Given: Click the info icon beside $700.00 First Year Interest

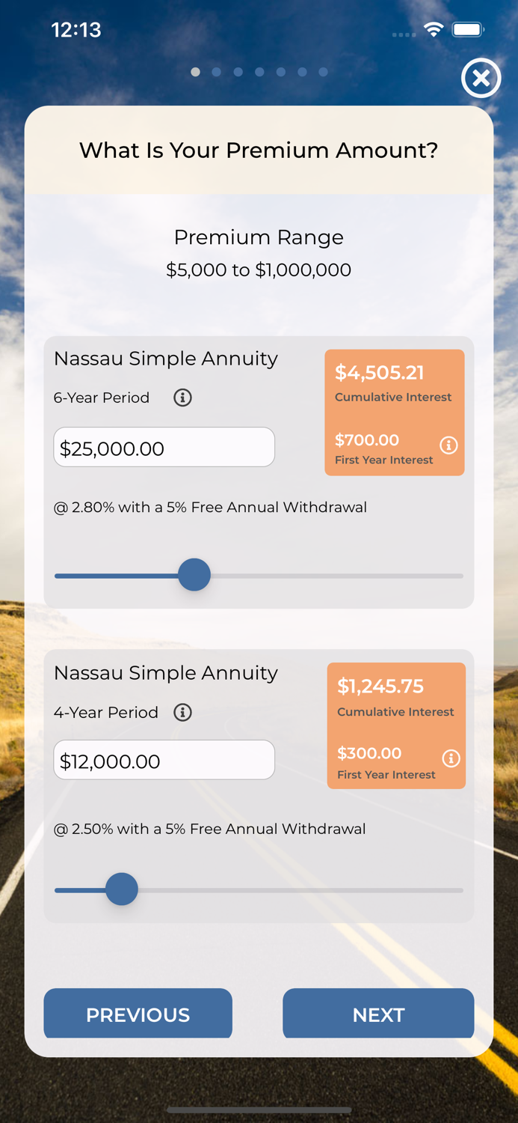Looking at the screenshot, I should (448, 445).
